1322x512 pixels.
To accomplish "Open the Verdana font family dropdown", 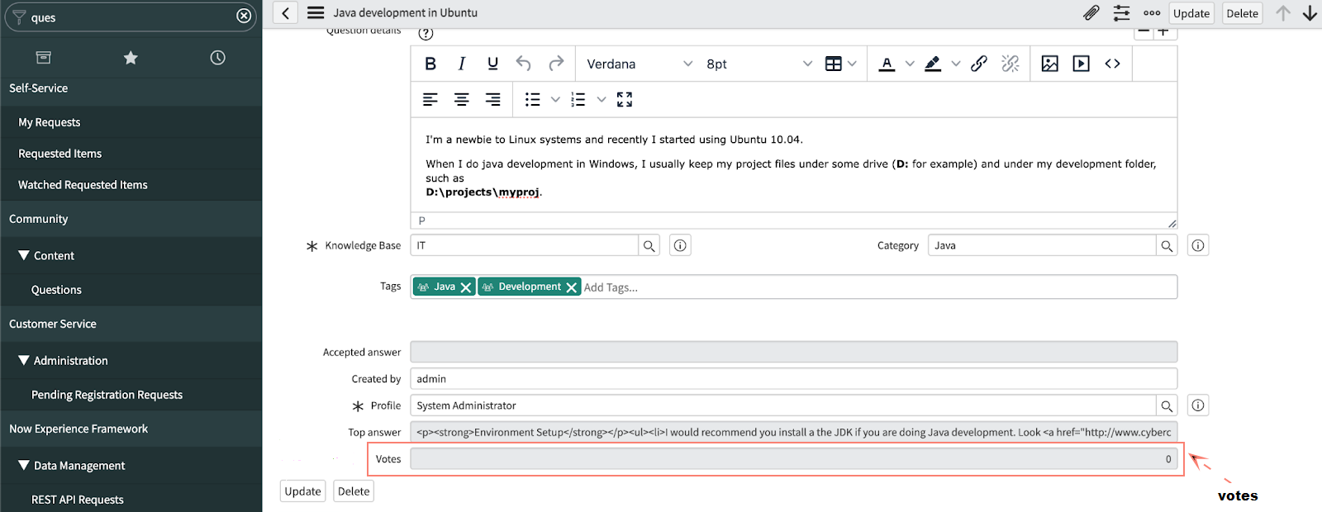I will tap(639, 64).
